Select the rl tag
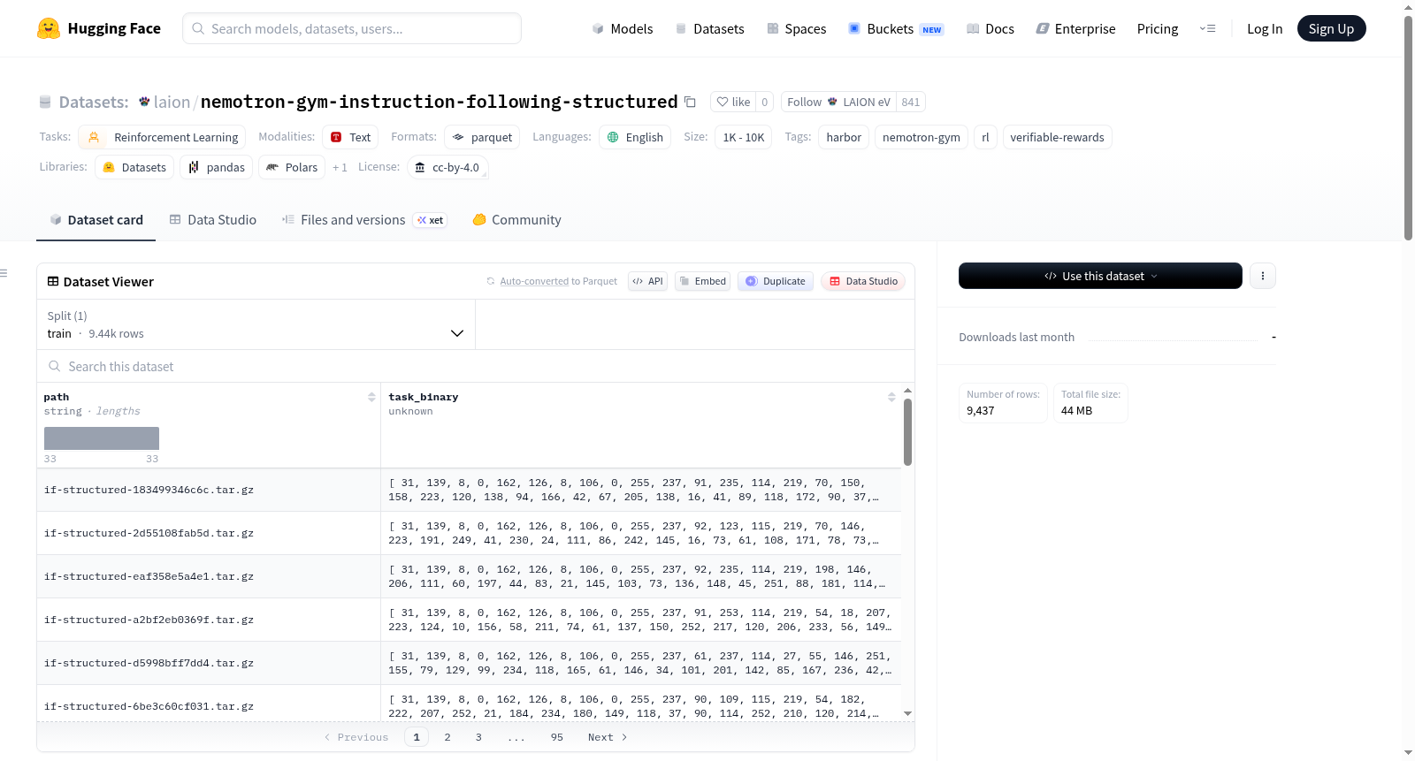This screenshot has height=761, width=1415. click(x=985, y=137)
